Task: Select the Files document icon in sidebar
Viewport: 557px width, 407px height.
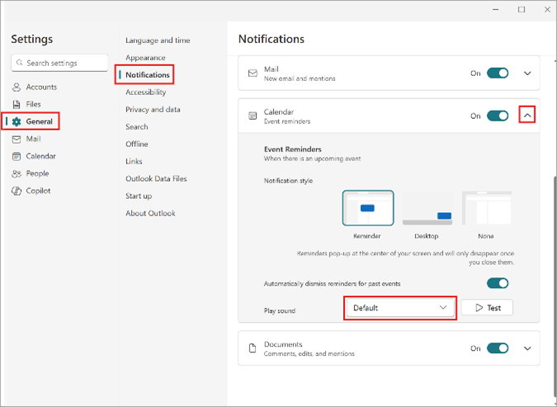Action: pos(17,105)
